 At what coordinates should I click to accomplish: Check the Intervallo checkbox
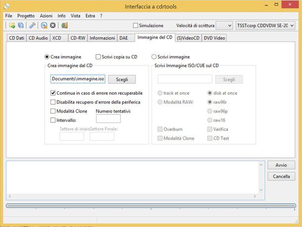coord(53,120)
